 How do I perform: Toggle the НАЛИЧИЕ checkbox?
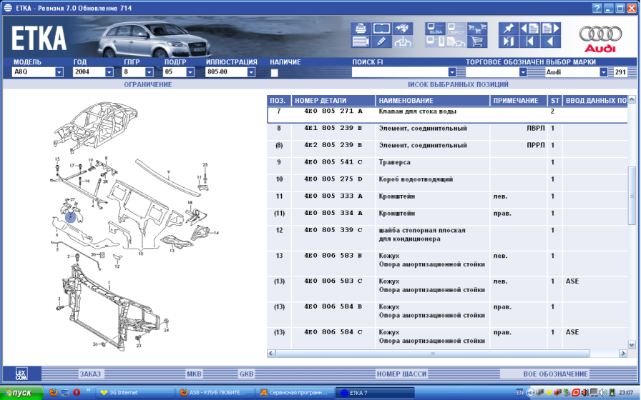[x=275, y=72]
